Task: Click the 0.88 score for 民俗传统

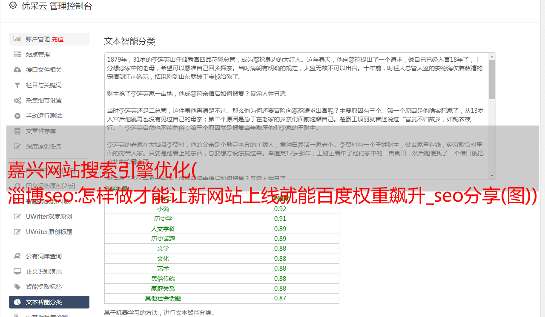Action: click(280, 279)
